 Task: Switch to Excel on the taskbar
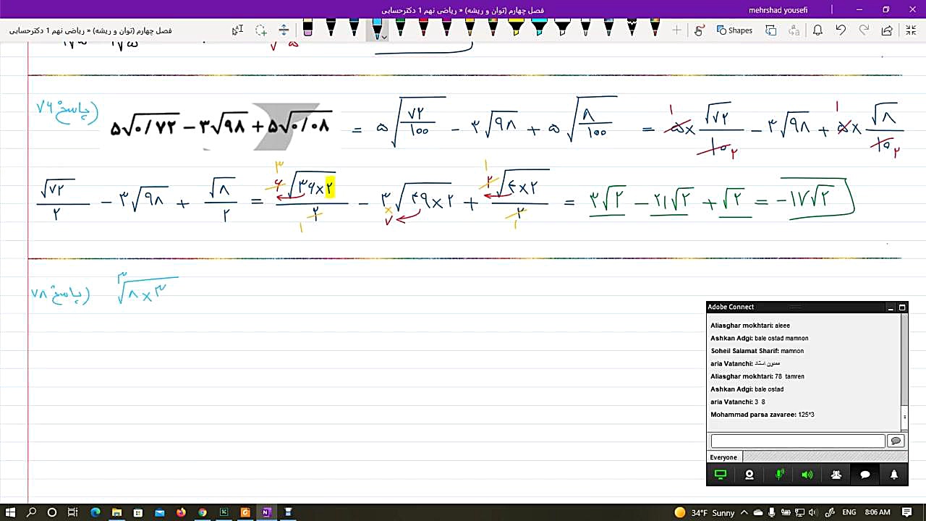[x=224, y=512]
